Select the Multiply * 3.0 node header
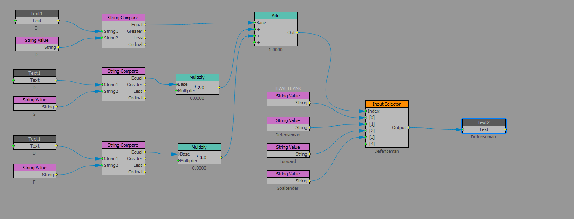 (x=199, y=147)
